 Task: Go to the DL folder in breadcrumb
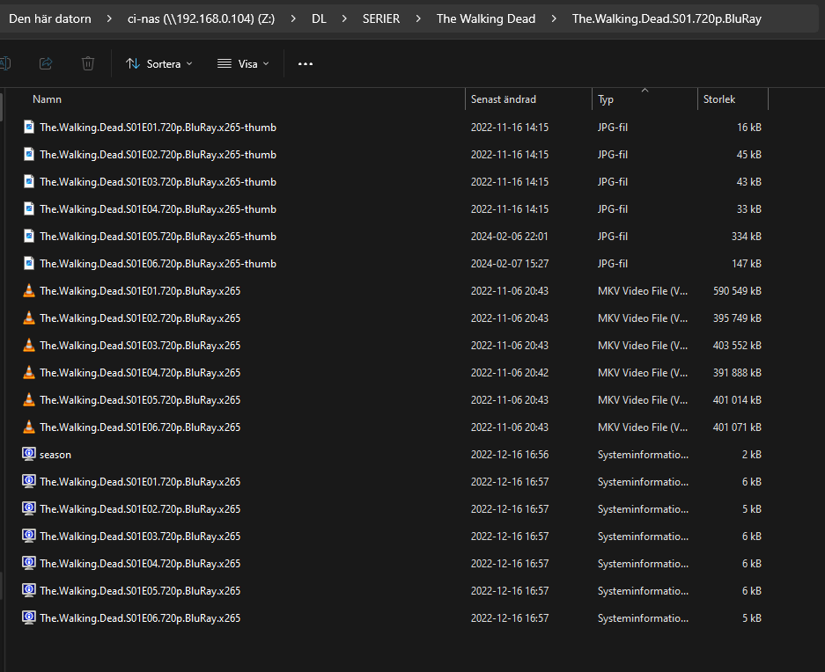point(319,18)
